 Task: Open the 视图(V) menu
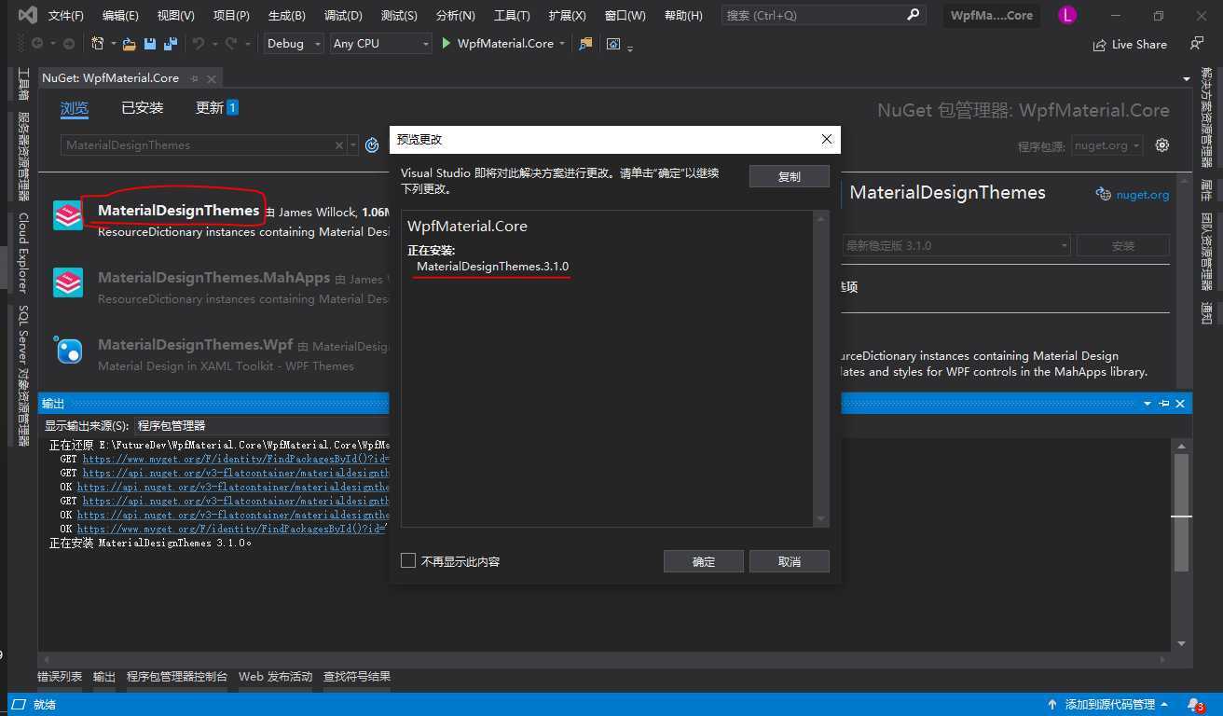pyautogui.click(x=175, y=15)
